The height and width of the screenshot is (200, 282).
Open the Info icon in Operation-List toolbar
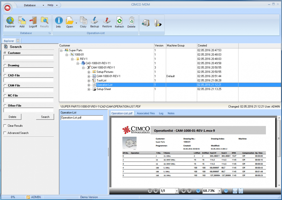click(x=58, y=22)
